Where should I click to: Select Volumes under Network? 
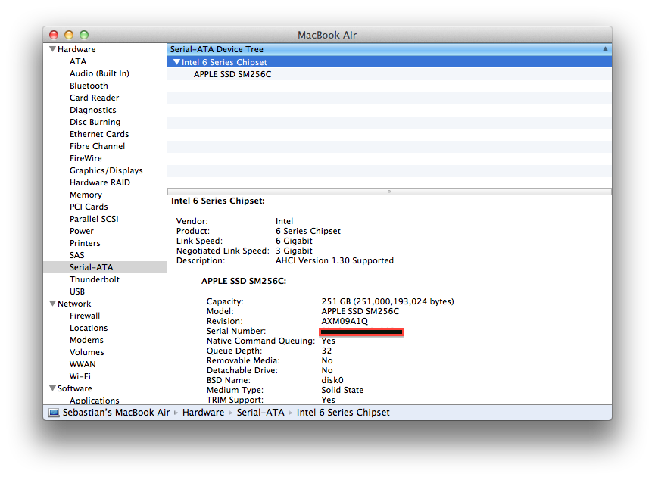86,352
